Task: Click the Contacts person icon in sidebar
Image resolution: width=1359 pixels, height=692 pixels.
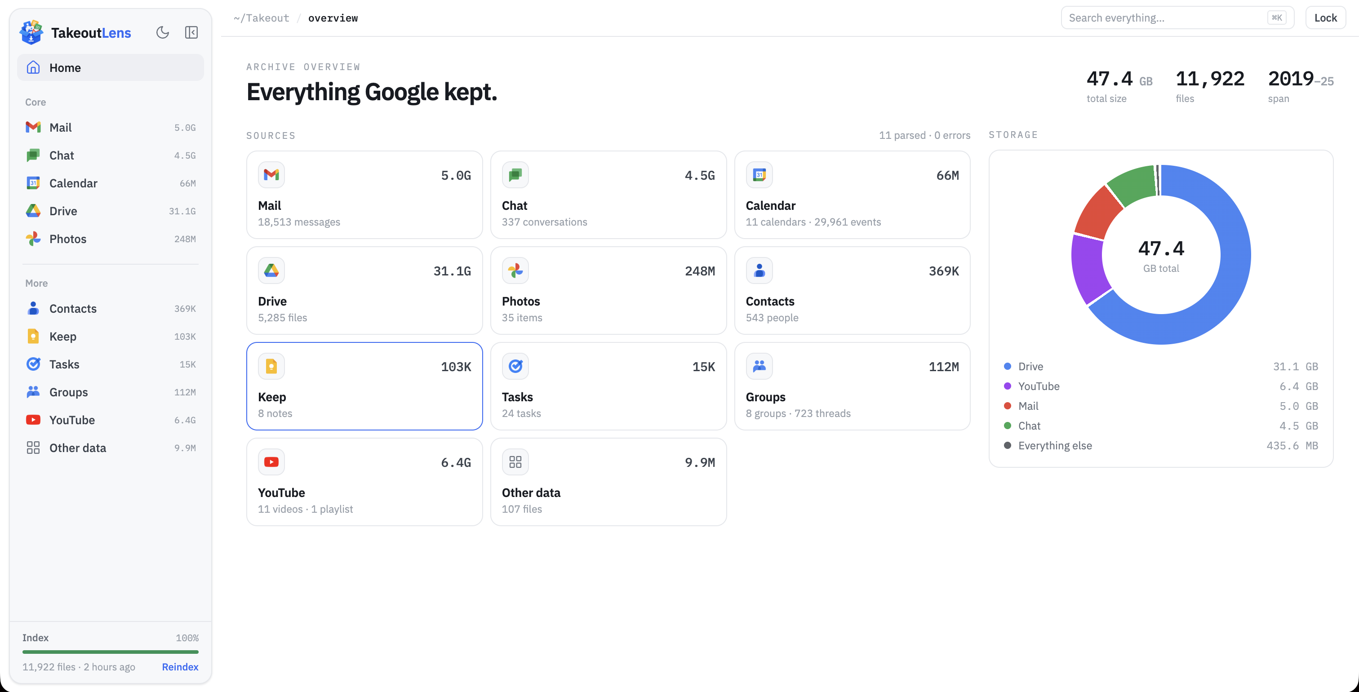Action: [x=33, y=309]
